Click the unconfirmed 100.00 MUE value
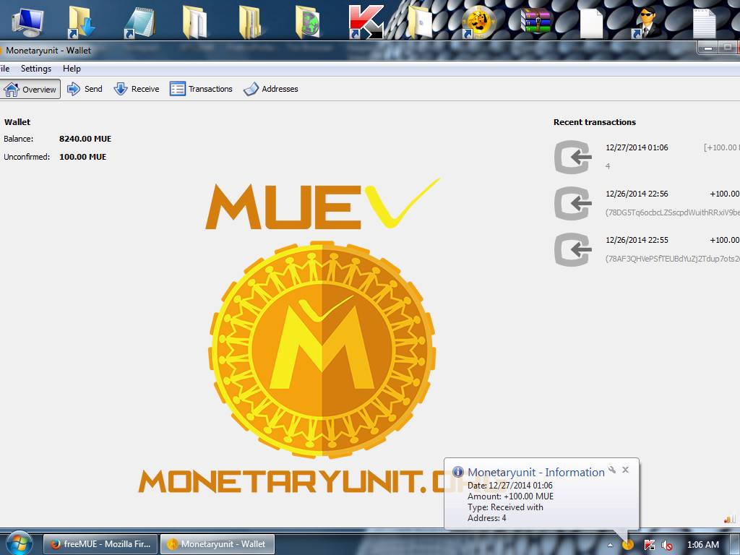 click(82, 157)
